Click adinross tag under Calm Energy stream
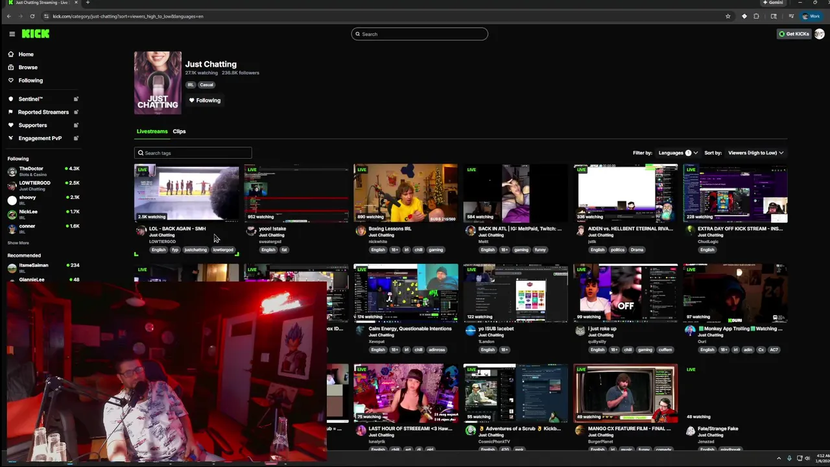Image resolution: width=830 pixels, height=467 pixels. point(436,350)
